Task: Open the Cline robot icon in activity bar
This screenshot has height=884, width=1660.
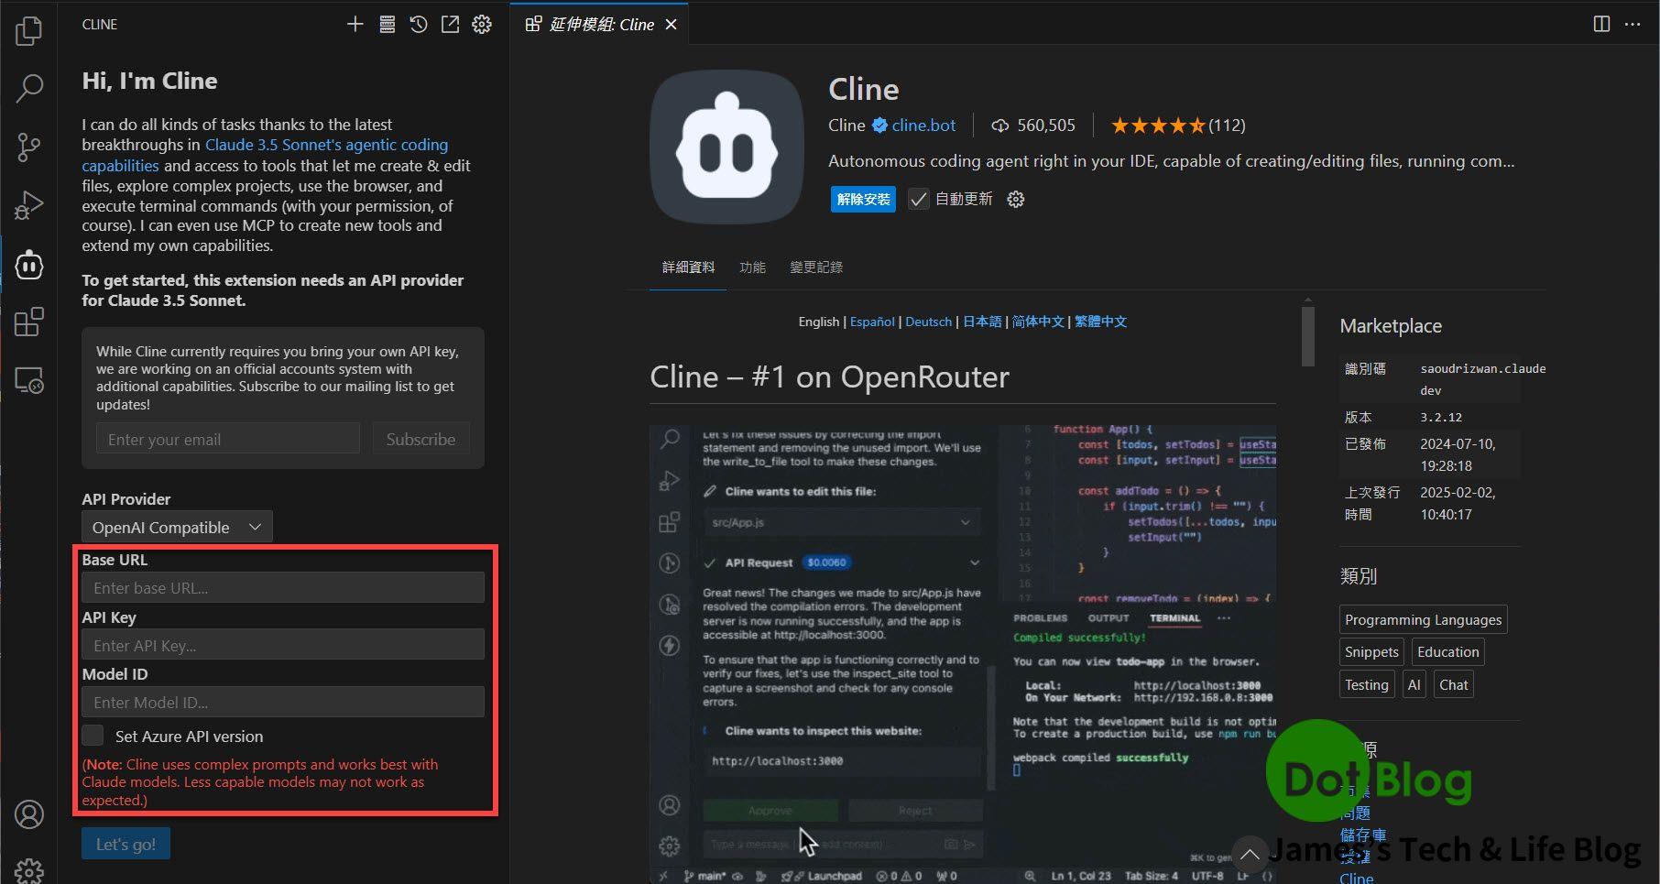Action: 28,265
